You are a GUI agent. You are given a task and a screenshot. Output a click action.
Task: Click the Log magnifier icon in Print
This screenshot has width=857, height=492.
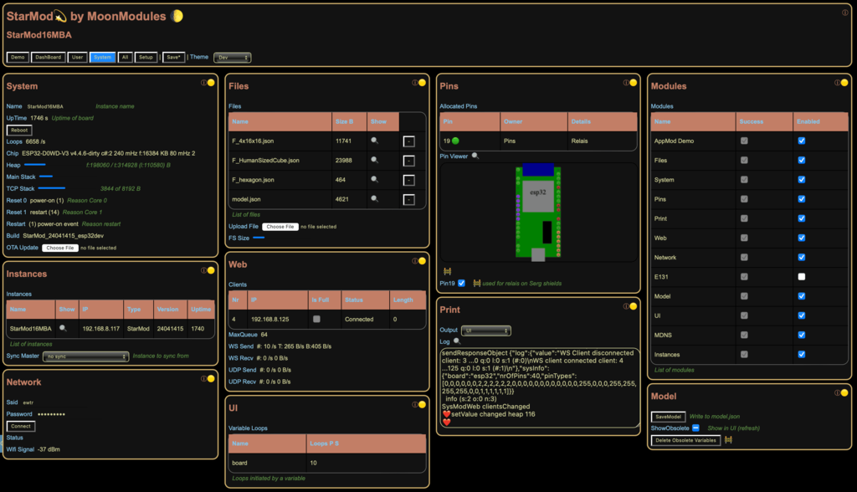pos(457,341)
